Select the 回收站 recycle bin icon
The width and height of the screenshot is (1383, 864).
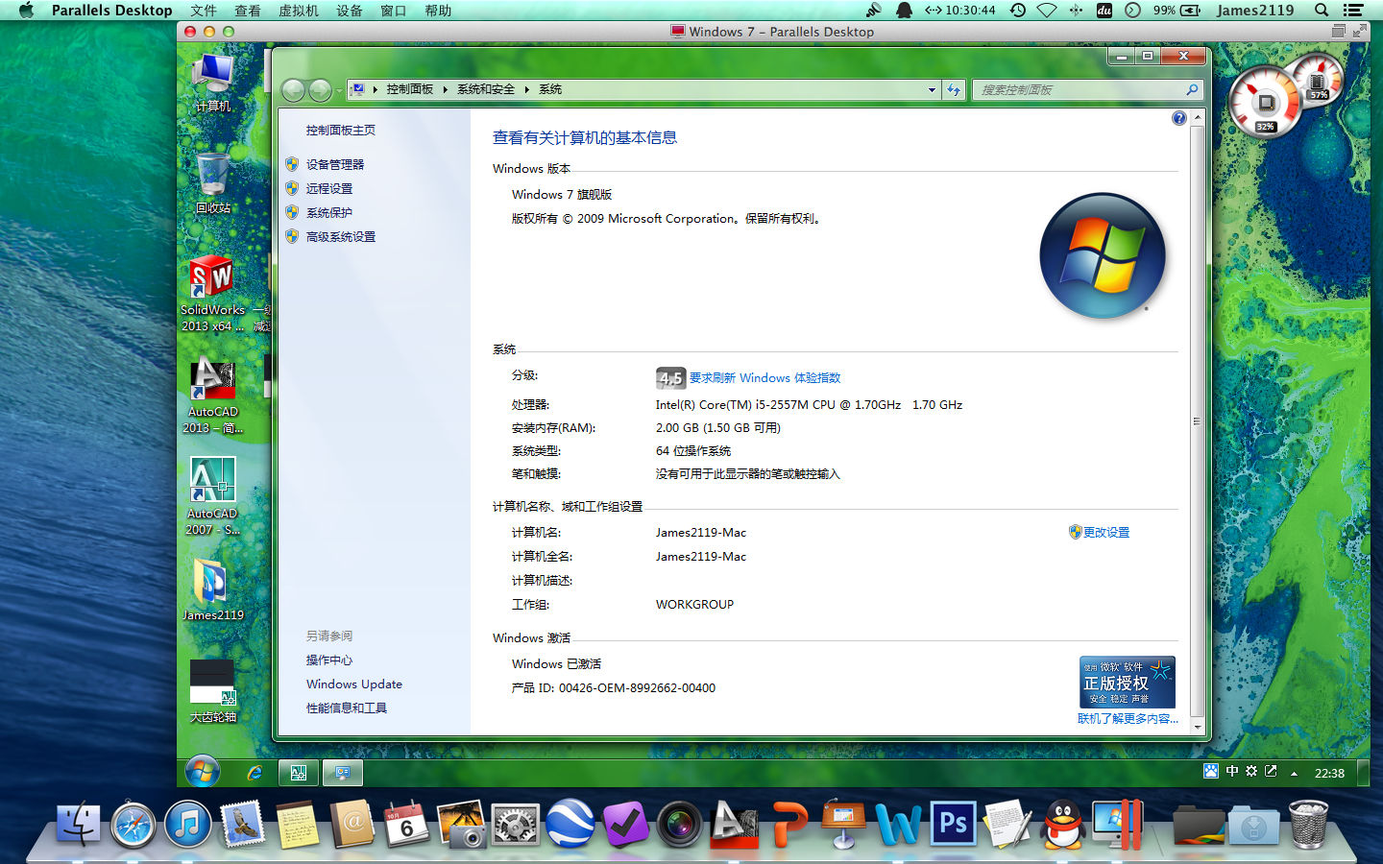[213, 183]
